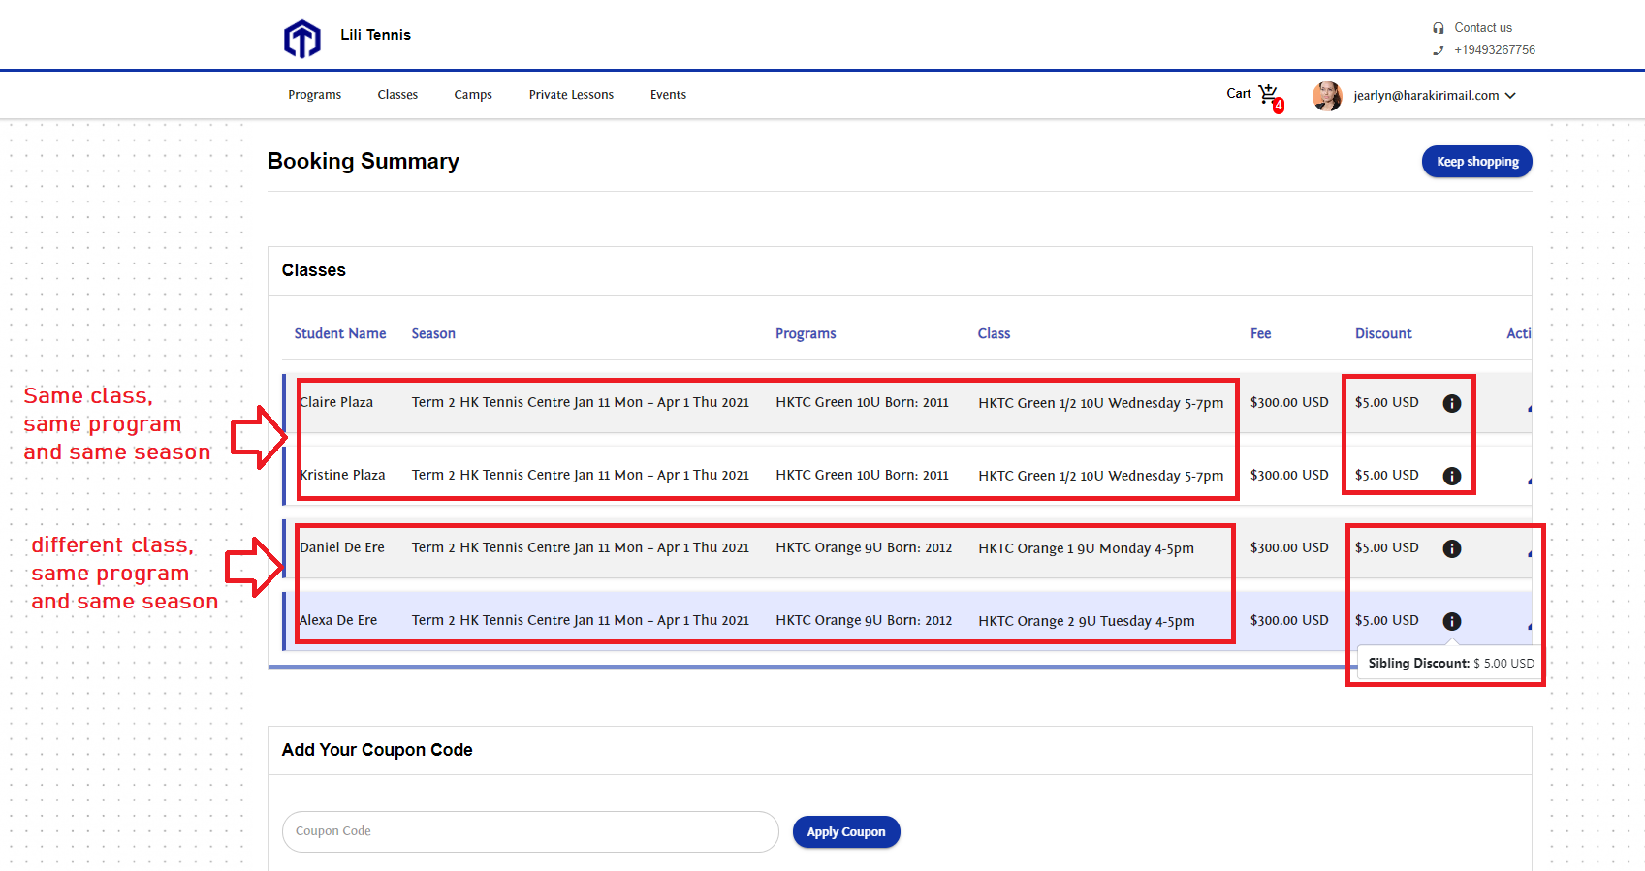Expand the account dropdown for jearlyn@harakirimail.com

pos(1510,96)
